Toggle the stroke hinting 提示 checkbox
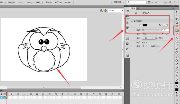This screenshot has height=104, width=180. (x=157, y=38)
